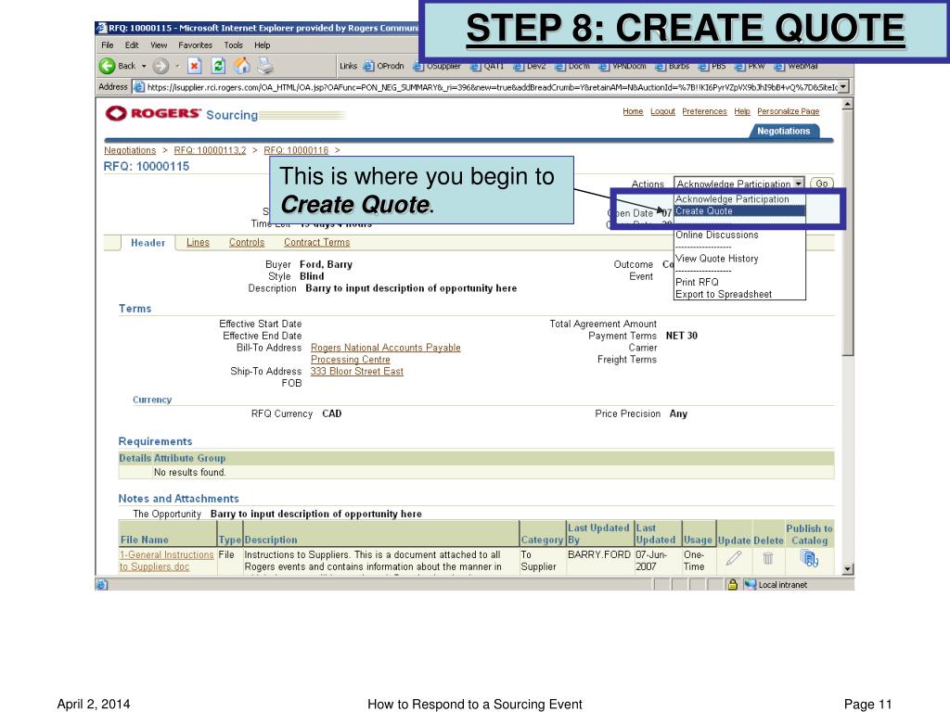Select the Header tab
Image resolution: width=950 pixels, height=712 pixels.
coord(148,243)
